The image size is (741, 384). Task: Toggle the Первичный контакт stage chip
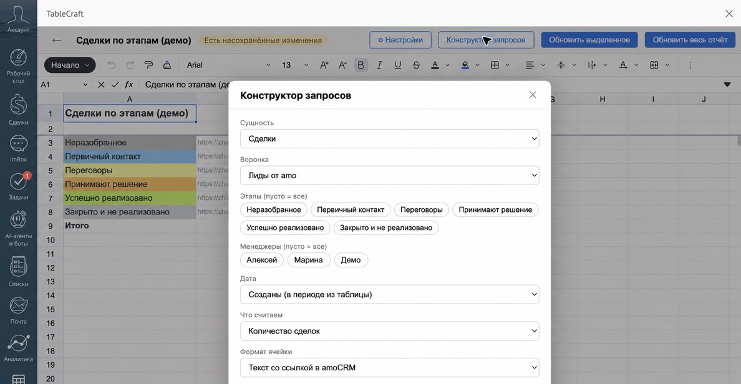[x=351, y=209]
